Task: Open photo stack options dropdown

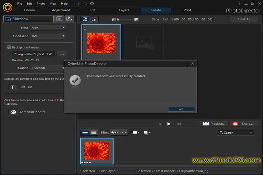Action: coord(147,132)
